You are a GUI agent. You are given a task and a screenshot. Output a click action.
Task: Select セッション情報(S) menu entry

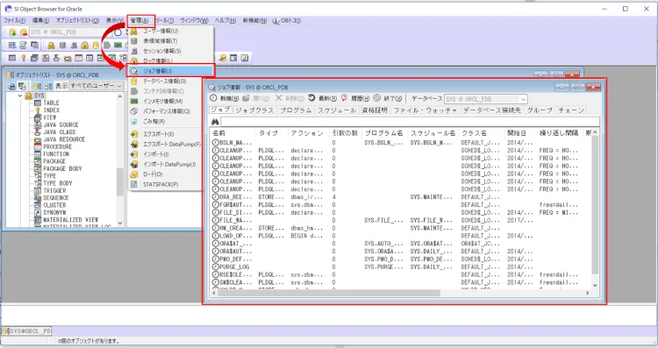click(170, 51)
